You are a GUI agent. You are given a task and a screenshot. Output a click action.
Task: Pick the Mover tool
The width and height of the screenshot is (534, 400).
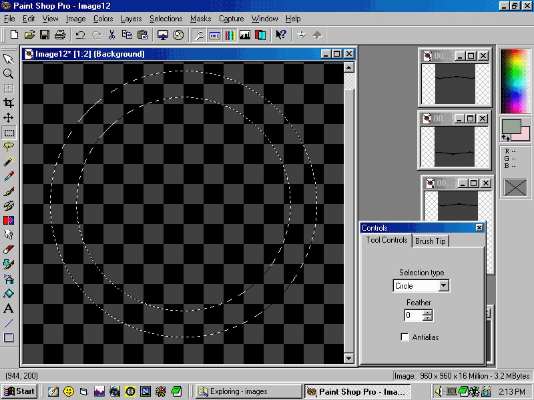click(9, 117)
